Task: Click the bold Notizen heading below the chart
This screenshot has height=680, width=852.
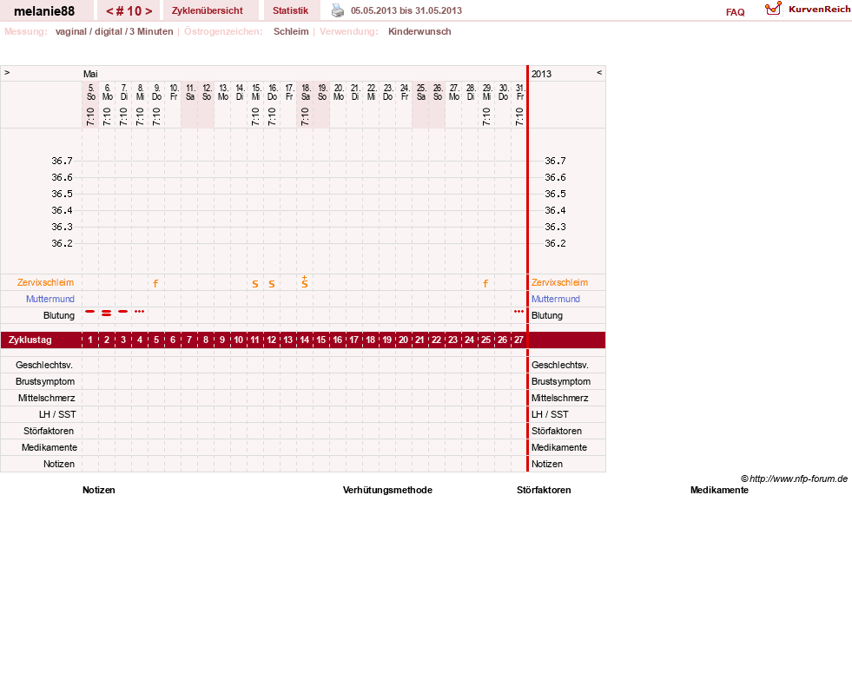Action: [99, 490]
